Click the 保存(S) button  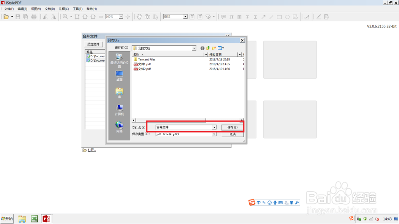[232, 127]
